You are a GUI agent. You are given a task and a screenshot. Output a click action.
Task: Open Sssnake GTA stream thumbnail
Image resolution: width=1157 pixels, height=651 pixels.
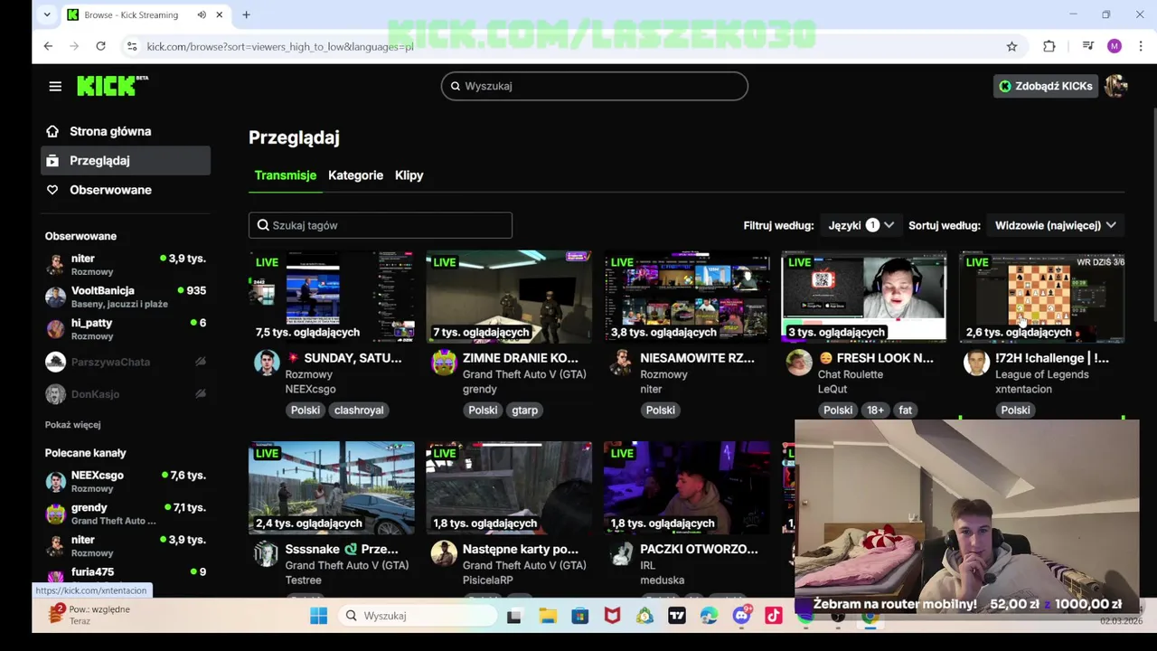[x=332, y=487]
